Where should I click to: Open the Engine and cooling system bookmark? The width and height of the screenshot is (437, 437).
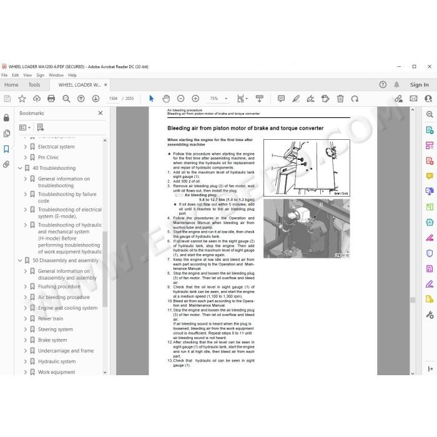tap(67, 308)
